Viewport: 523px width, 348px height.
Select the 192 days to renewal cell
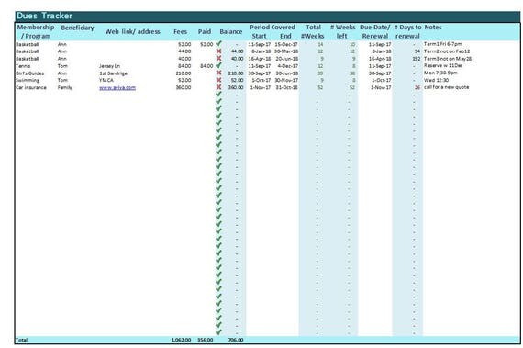coord(416,59)
